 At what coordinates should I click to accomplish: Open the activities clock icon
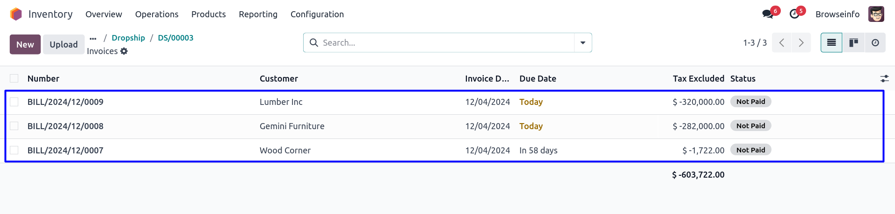794,14
